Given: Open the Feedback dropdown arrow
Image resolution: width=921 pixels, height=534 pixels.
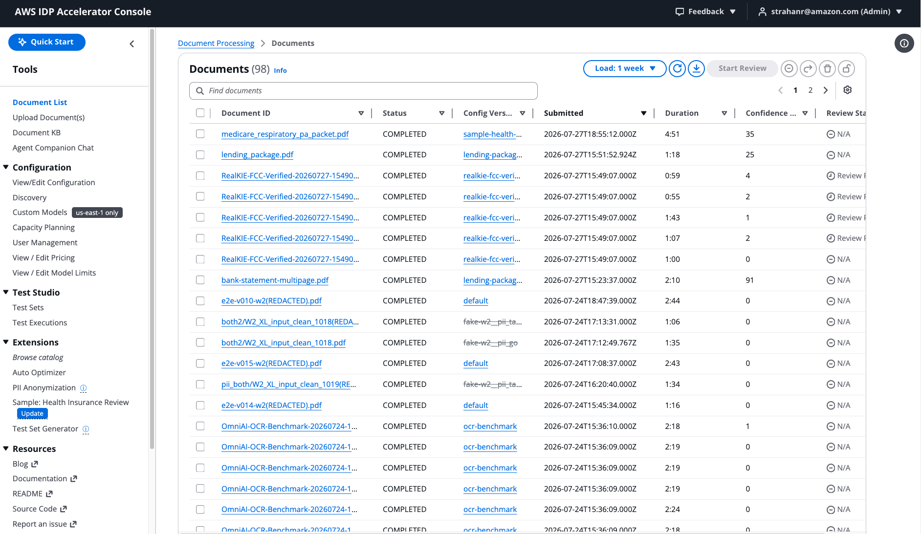Looking at the screenshot, I should (733, 12).
